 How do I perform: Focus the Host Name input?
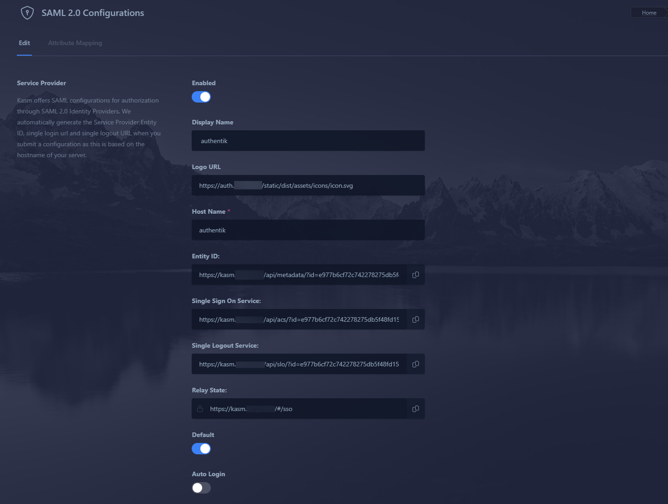point(308,230)
